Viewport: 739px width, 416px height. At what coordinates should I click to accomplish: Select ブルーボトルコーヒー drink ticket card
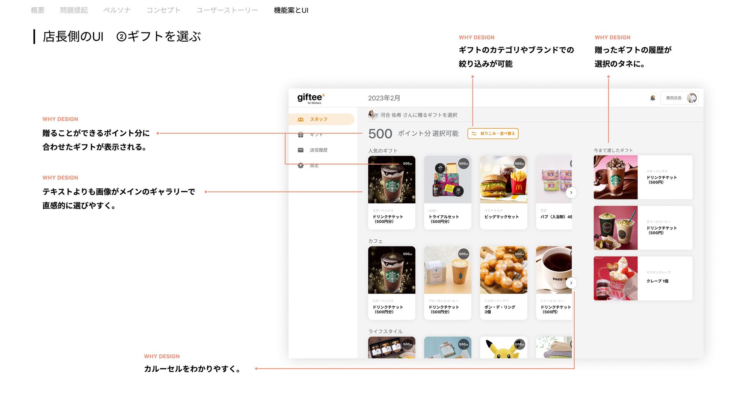coord(448,283)
